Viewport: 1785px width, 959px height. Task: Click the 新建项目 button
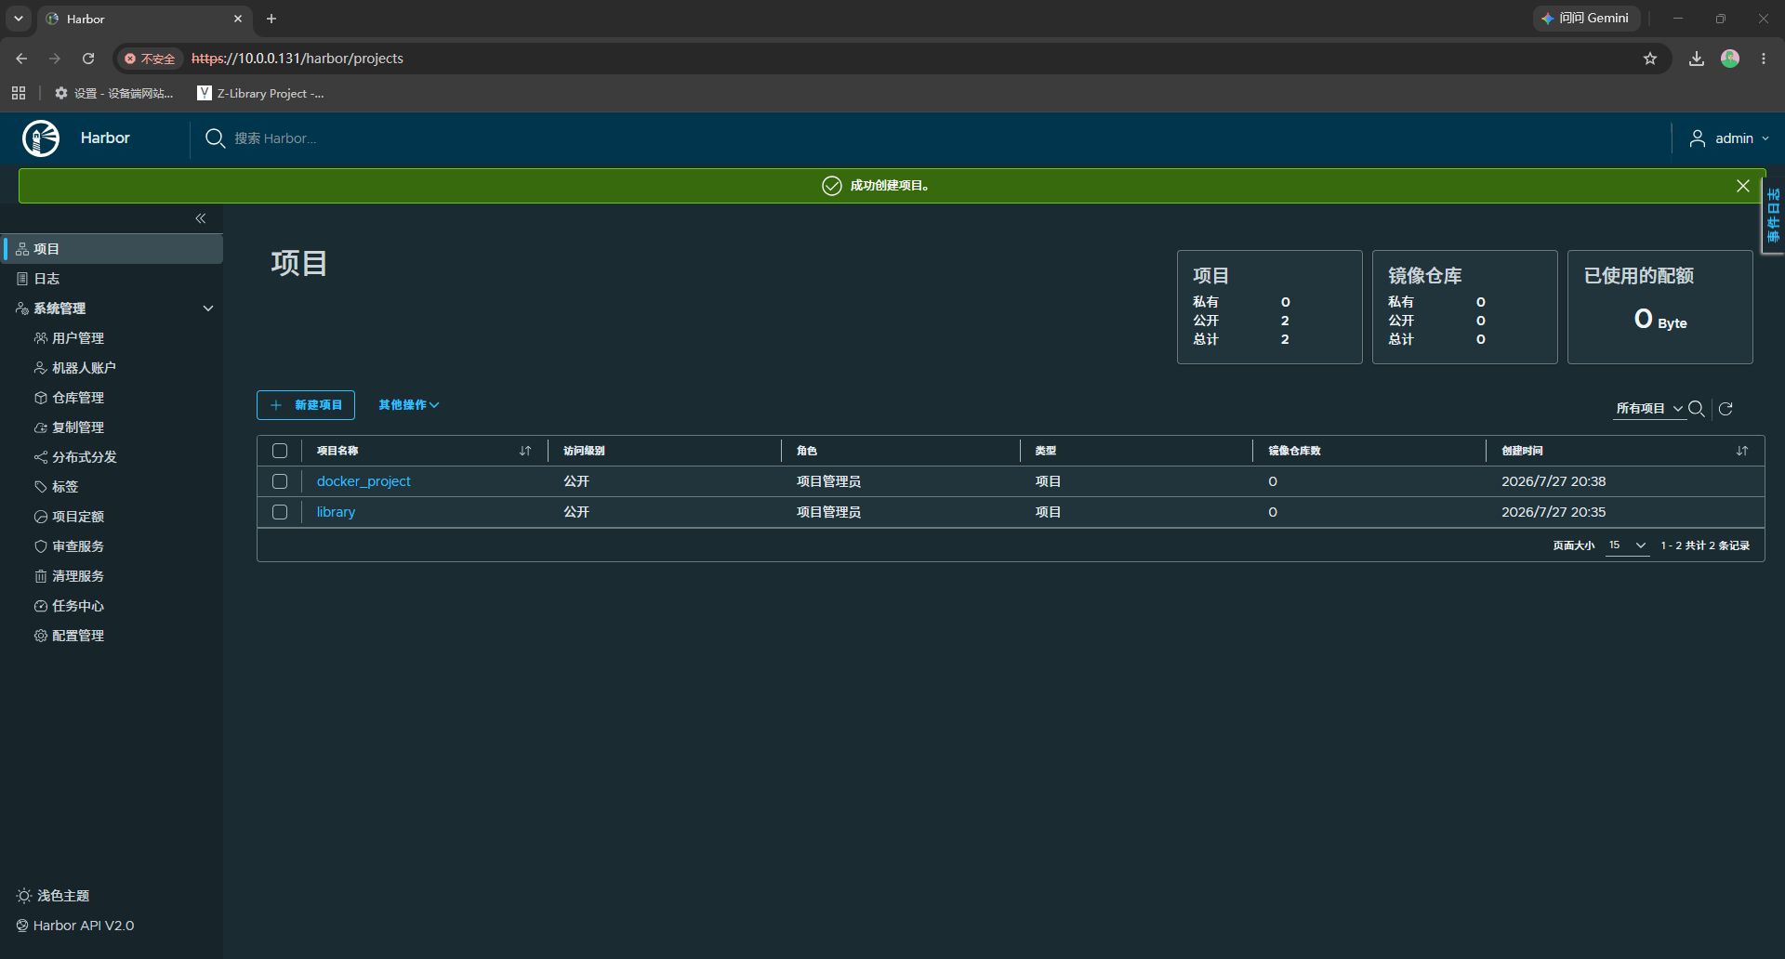(306, 405)
